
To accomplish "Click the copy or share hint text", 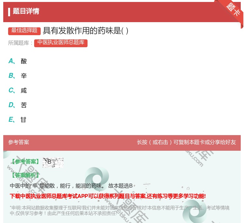I will coord(186,142).
